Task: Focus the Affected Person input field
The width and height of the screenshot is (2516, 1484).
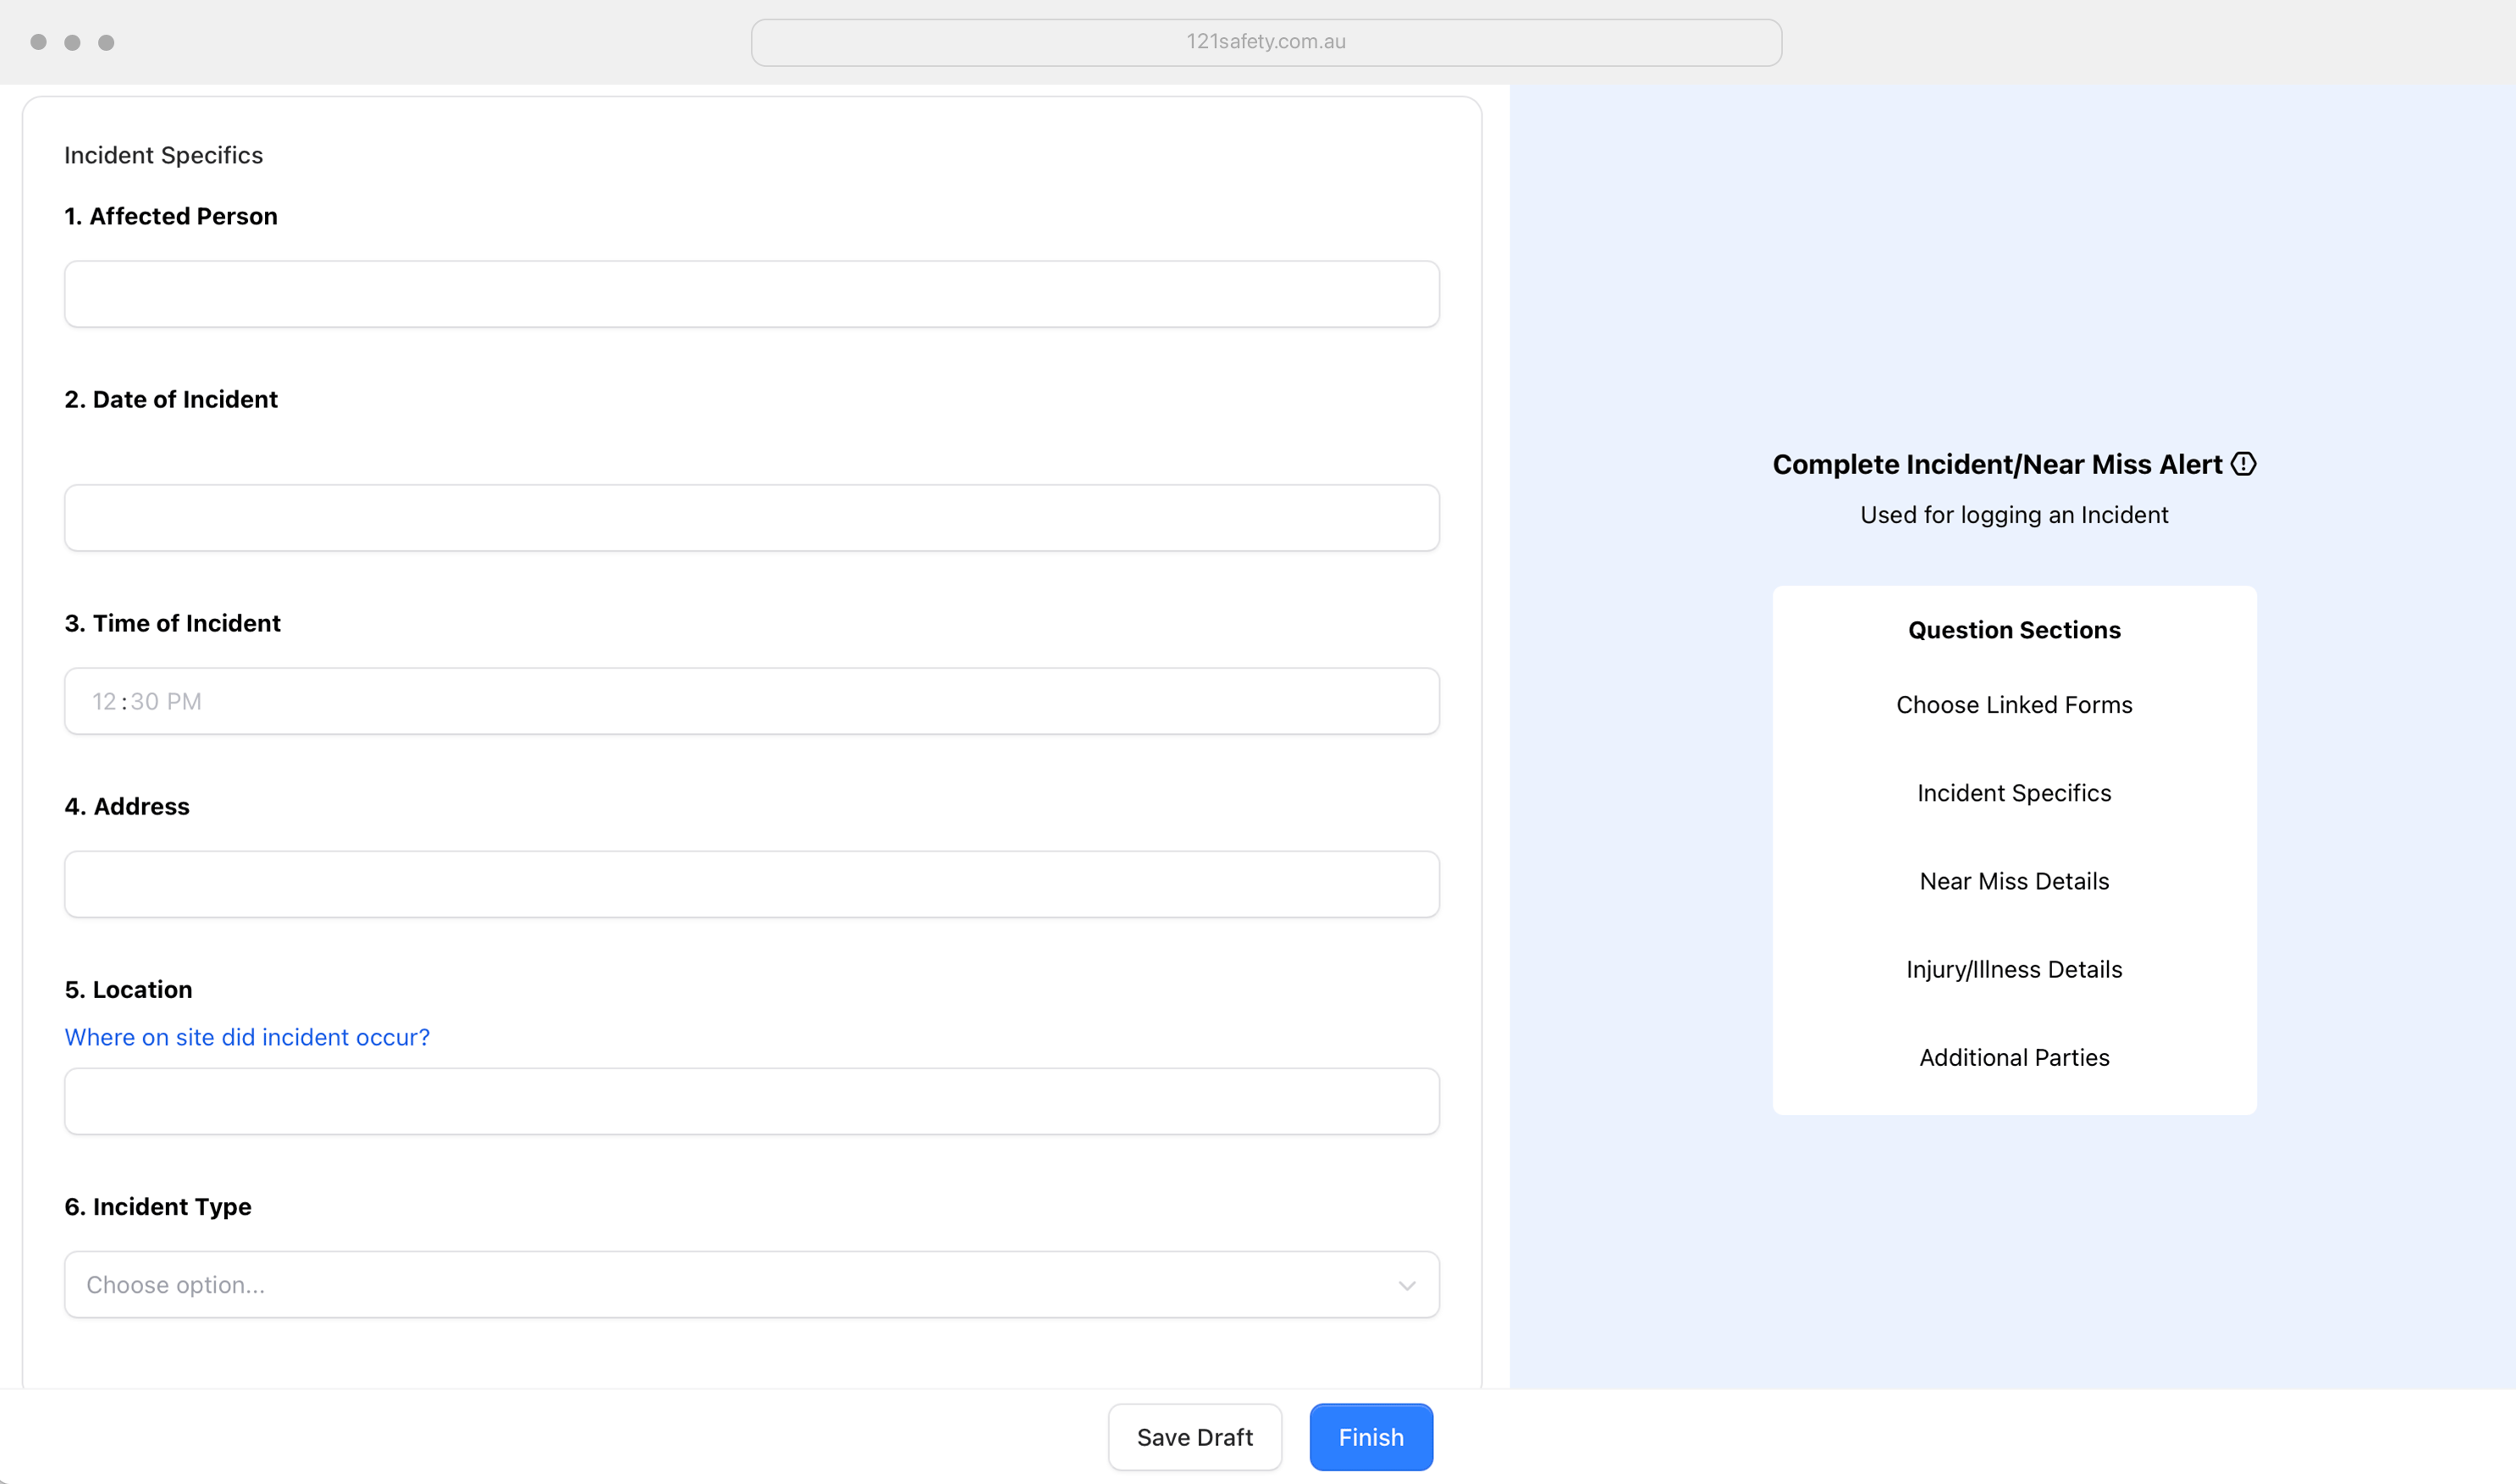Action: (x=751, y=294)
